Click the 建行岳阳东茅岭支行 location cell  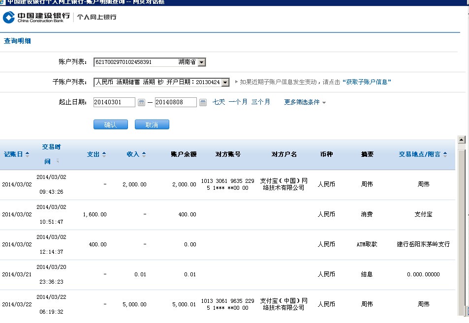pyautogui.click(x=423, y=244)
